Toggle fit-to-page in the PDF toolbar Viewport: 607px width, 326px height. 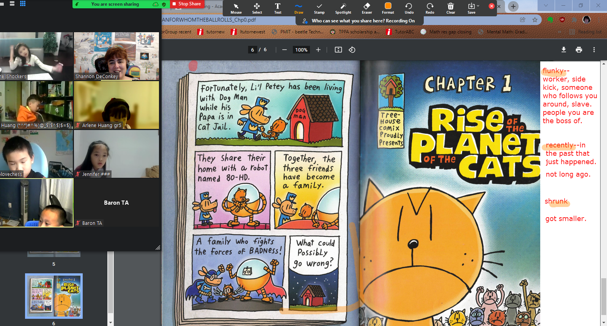[338, 50]
